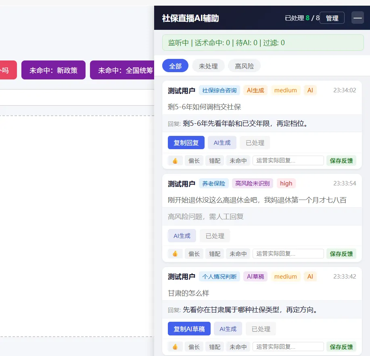The height and width of the screenshot is (356, 370).
Task: Mark 错配 feedback on 23:33:54 card
Action: (x=215, y=254)
